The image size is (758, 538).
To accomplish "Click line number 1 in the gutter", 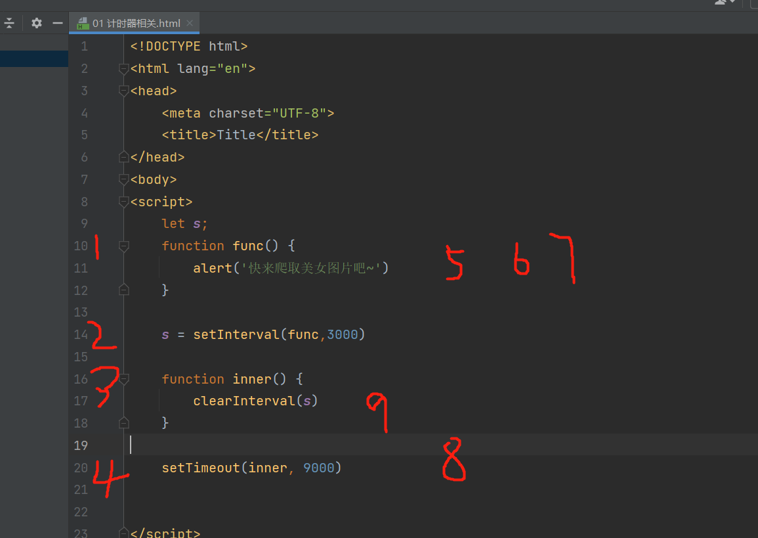I will click(85, 47).
